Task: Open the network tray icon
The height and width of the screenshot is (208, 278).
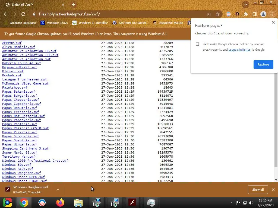Action: coord(245,203)
